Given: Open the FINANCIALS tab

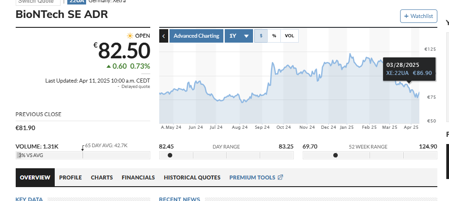Looking at the screenshot, I should [138, 178].
